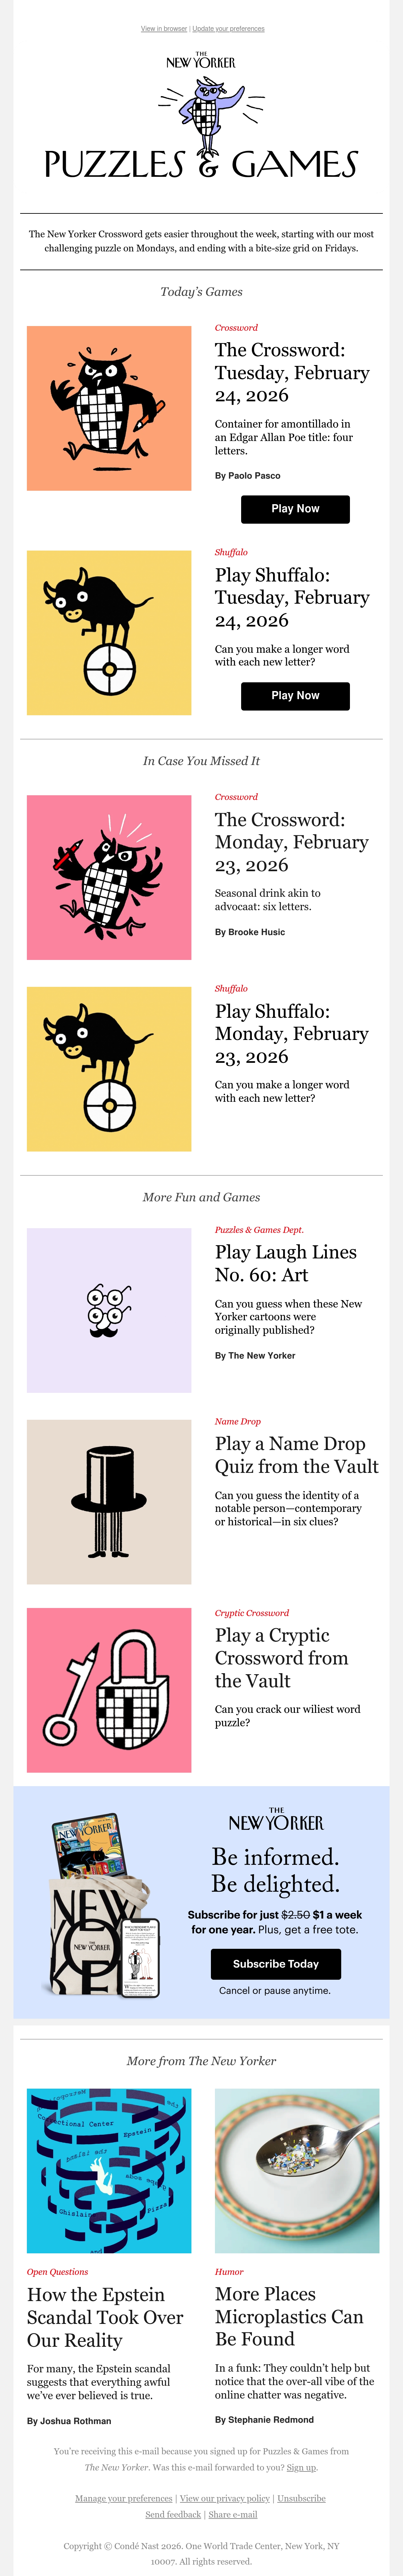The width and height of the screenshot is (403, 2576).
Task: Click the Puzzles & Games owl logo header
Action: click(201, 116)
